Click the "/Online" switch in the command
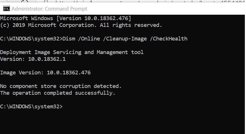Screen dimensions: 246x134 click(89, 38)
